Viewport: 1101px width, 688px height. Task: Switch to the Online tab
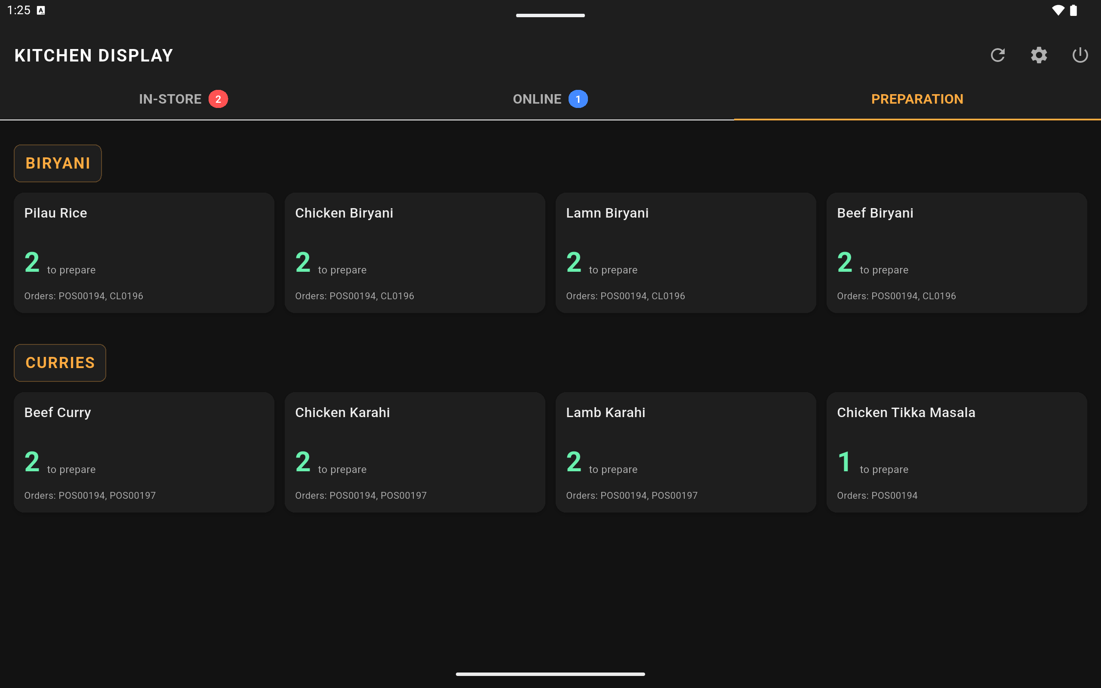[x=550, y=99]
